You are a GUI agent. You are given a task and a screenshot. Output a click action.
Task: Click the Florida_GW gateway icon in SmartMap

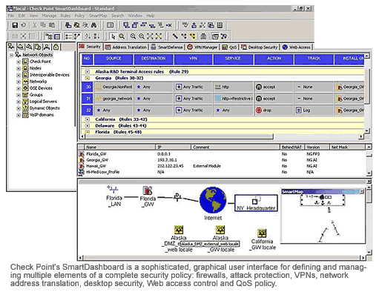[x=148, y=190]
